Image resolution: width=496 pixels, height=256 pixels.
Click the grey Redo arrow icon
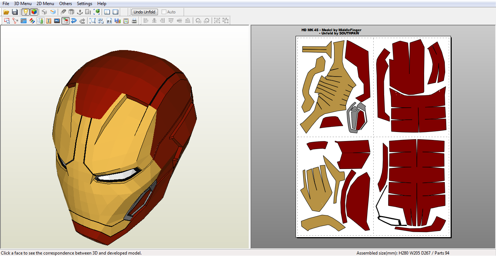click(82, 21)
